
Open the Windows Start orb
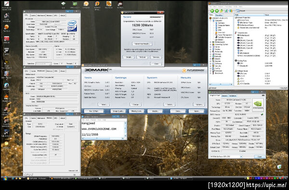(x=5, y=178)
